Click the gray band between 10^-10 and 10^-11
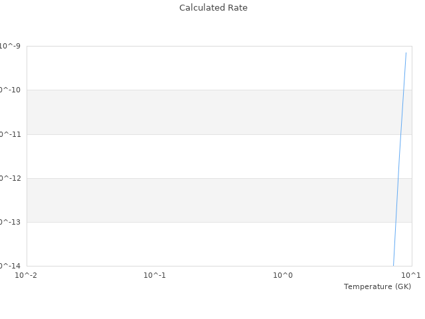Screen dimensions: 425x319 199,112
